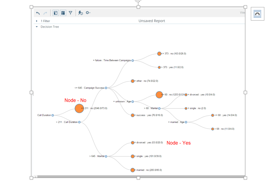Click the '<= 645 : Campaign Success' node
The width and height of the screenshot is (276, 190).
(x=106, y=88)
